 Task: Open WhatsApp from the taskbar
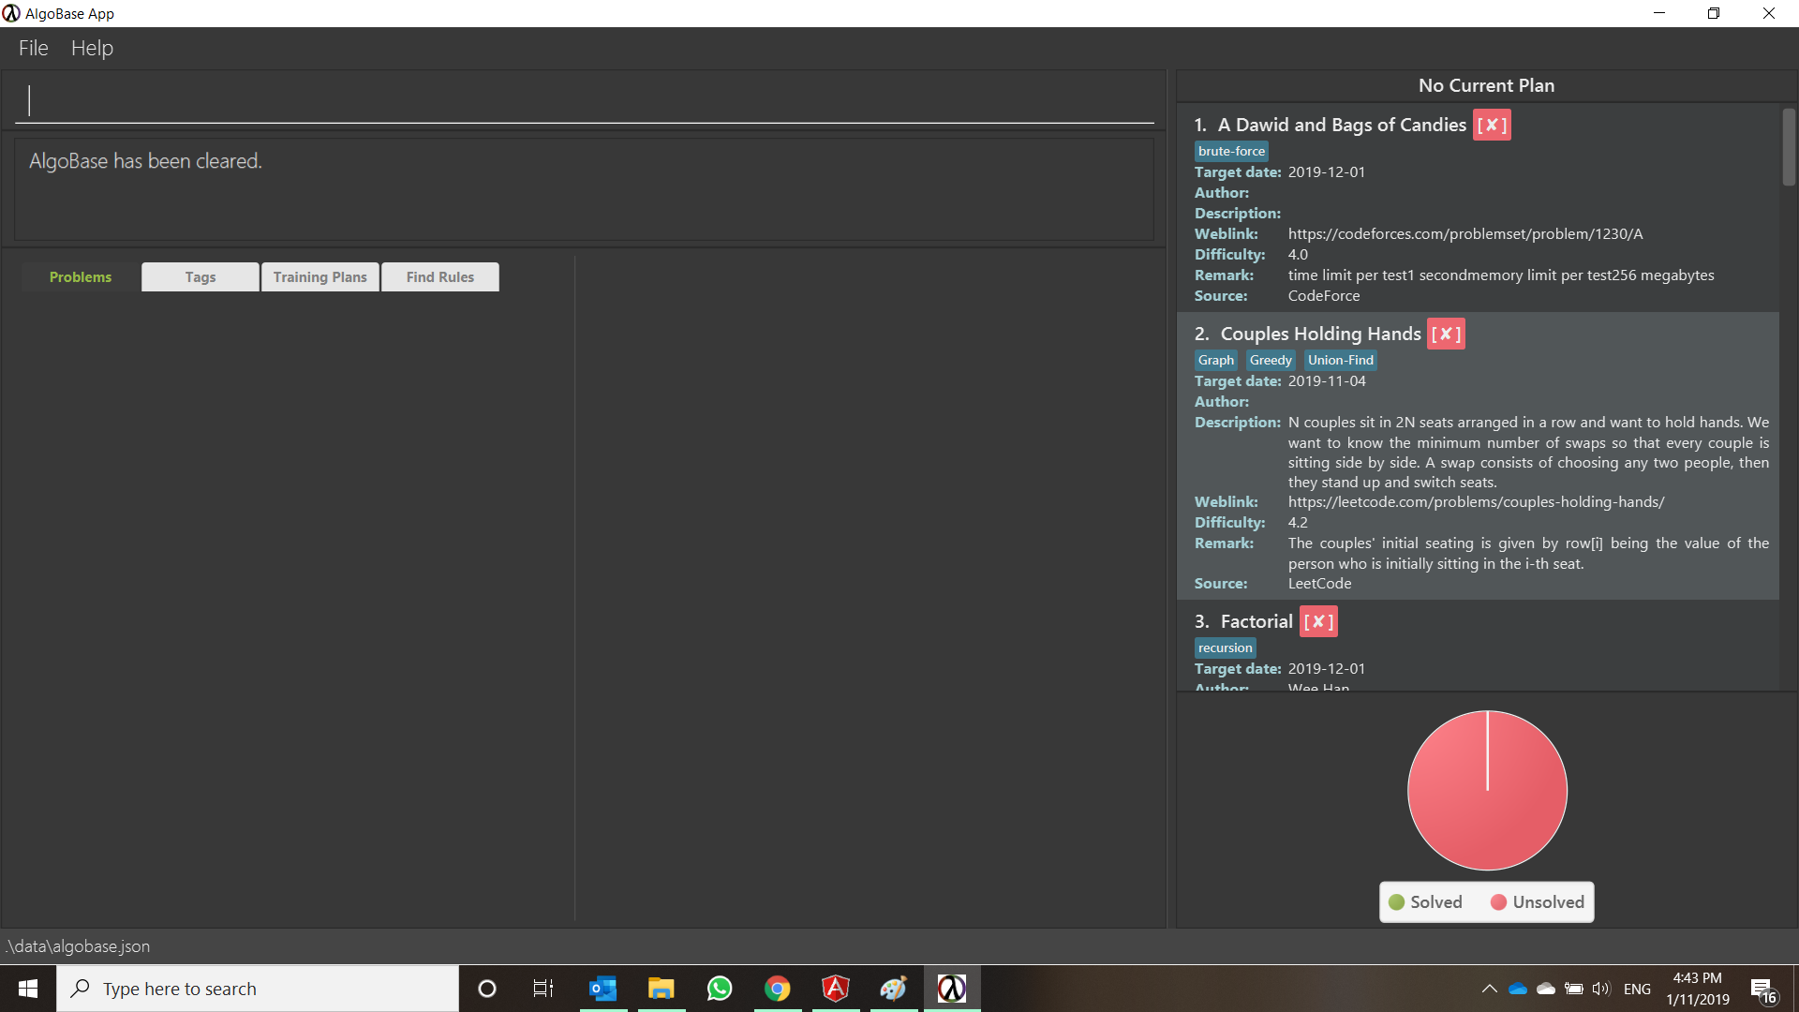click(719, 989)
